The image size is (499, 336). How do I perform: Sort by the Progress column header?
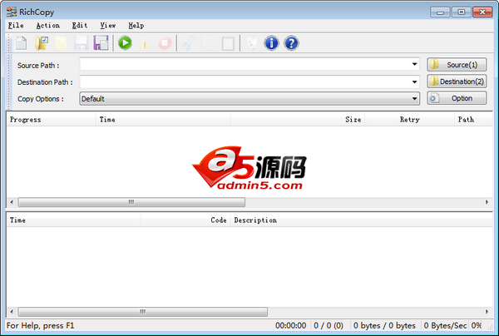point(51,120)
